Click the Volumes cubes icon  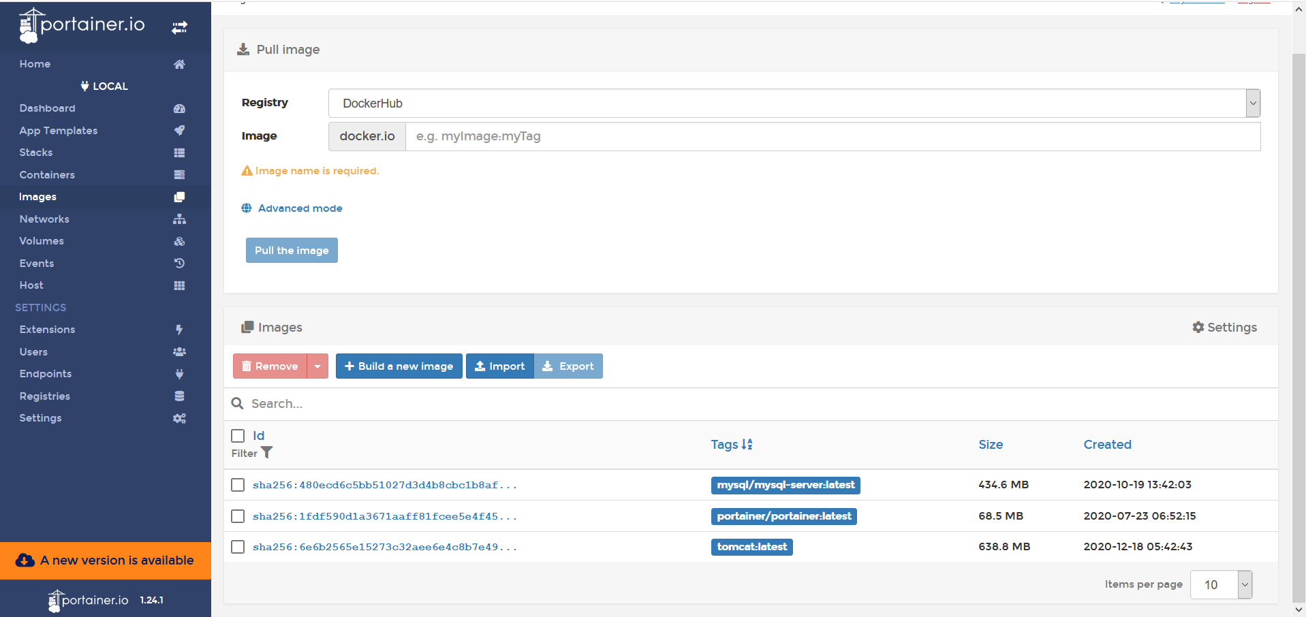[179, 241]
